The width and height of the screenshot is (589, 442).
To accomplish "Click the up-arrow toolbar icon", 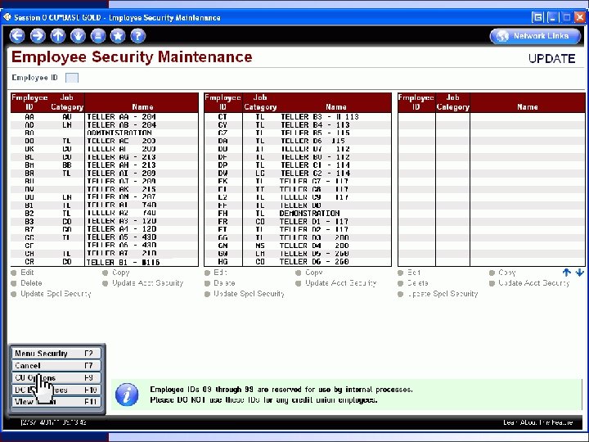I will (58, 36).
